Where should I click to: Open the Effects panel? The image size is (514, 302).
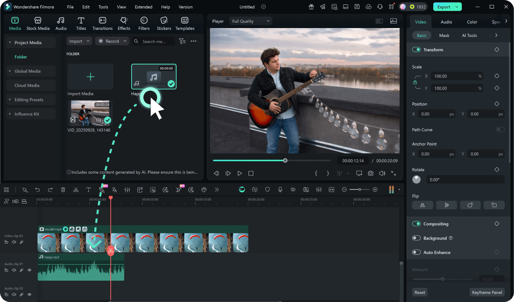(124, 24)
